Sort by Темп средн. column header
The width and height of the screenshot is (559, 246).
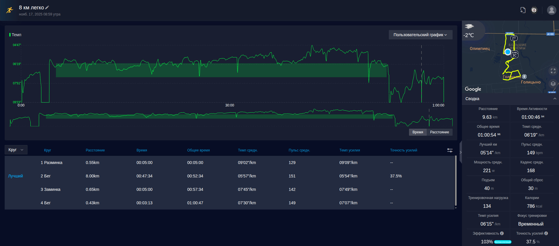click(x=248, y=150)
